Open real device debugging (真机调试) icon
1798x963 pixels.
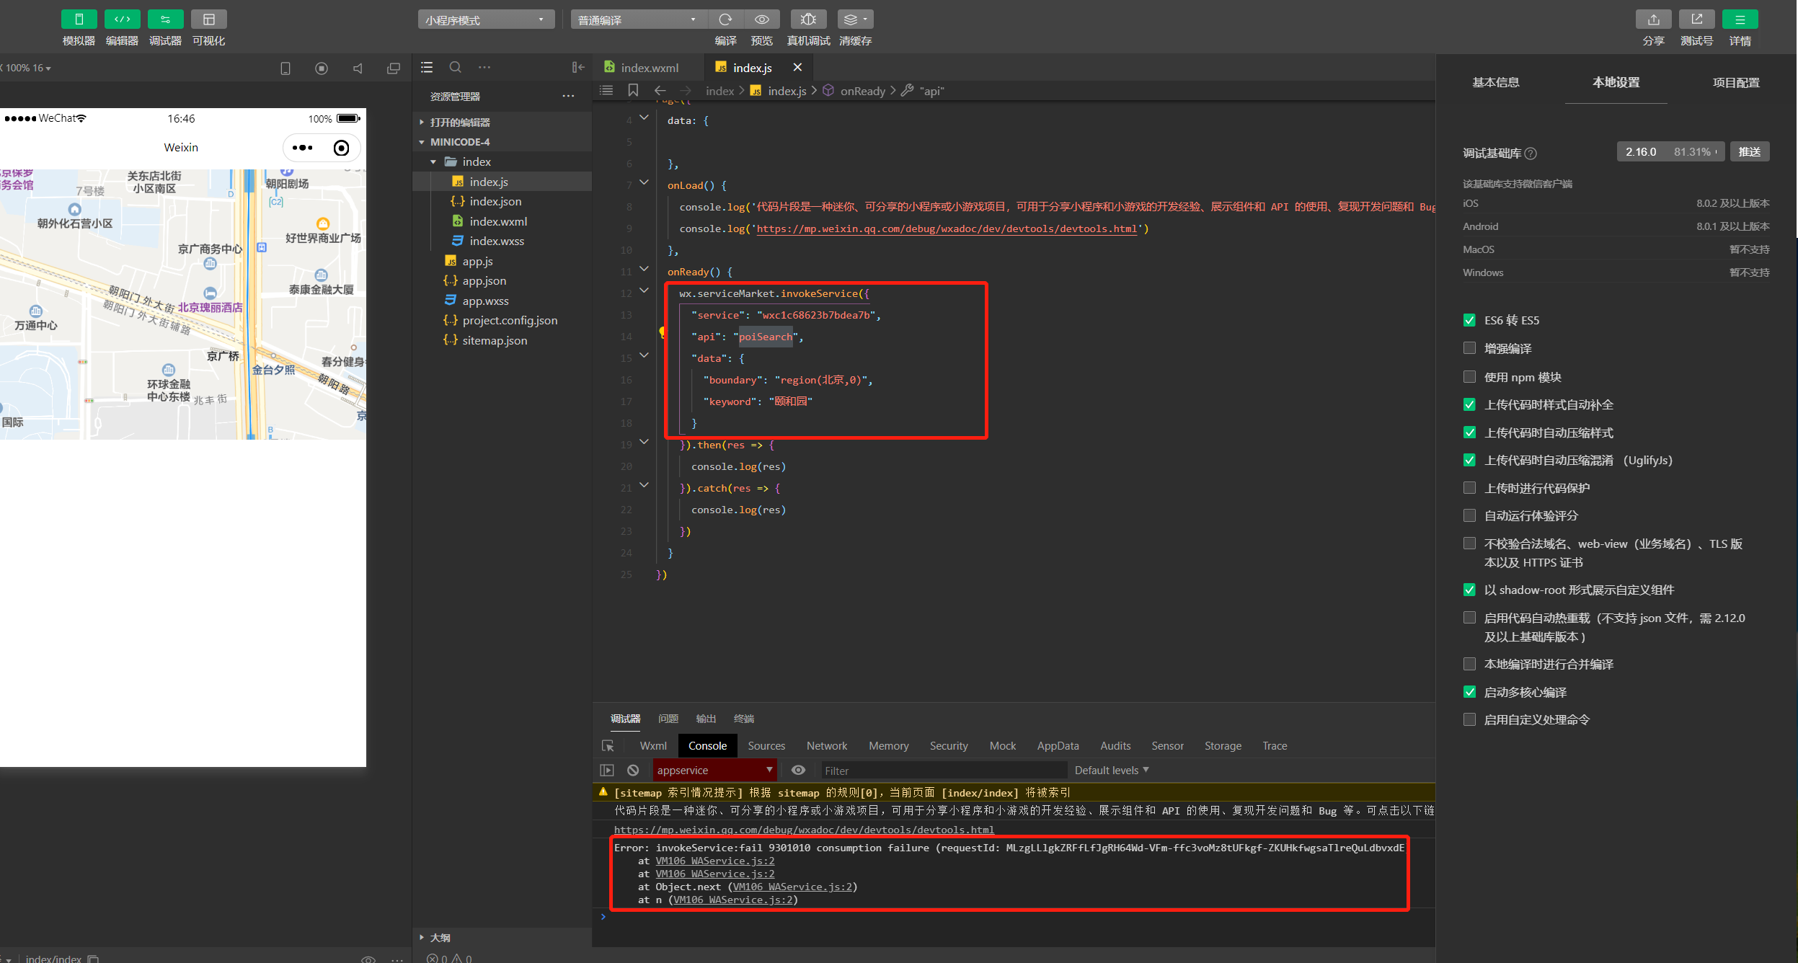coord(807,19)
